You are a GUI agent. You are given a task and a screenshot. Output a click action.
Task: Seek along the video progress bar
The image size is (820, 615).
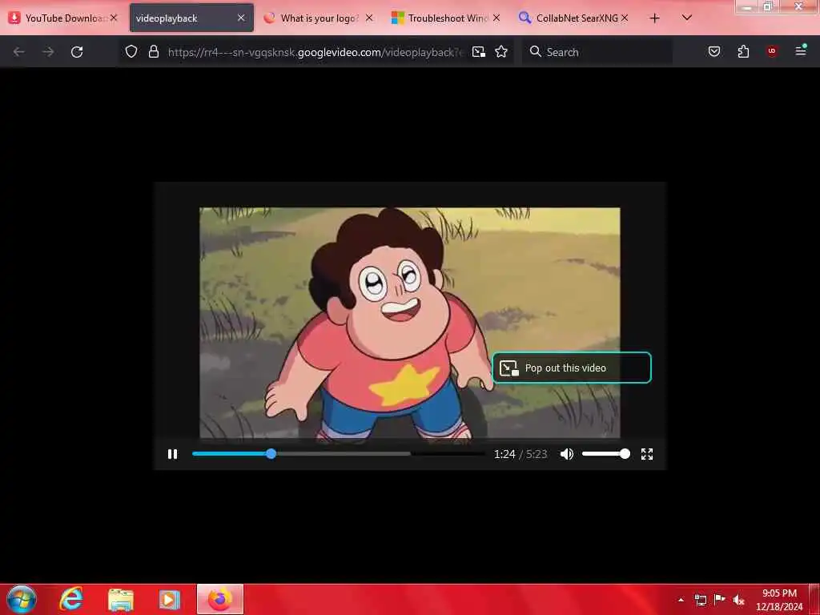pyautogui.click(x=339, y=454)
